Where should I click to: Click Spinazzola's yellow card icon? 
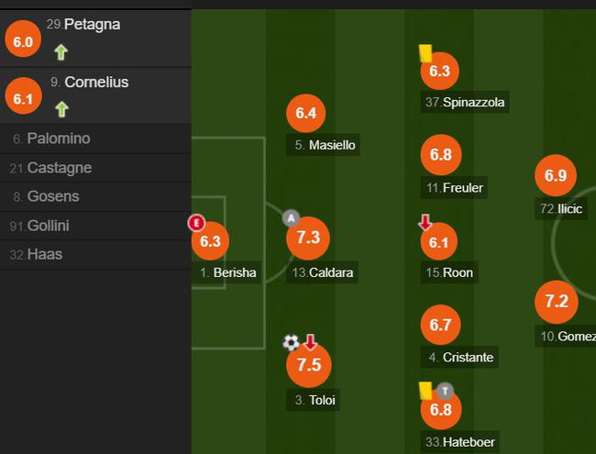(425, 53)
